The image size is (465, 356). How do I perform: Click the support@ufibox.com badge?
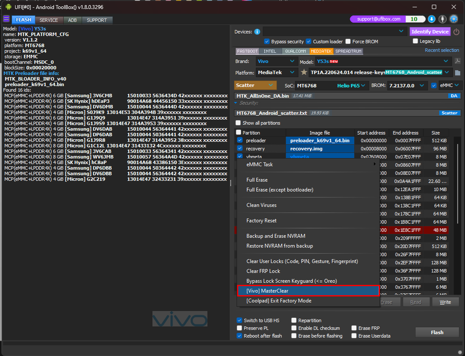379,19
